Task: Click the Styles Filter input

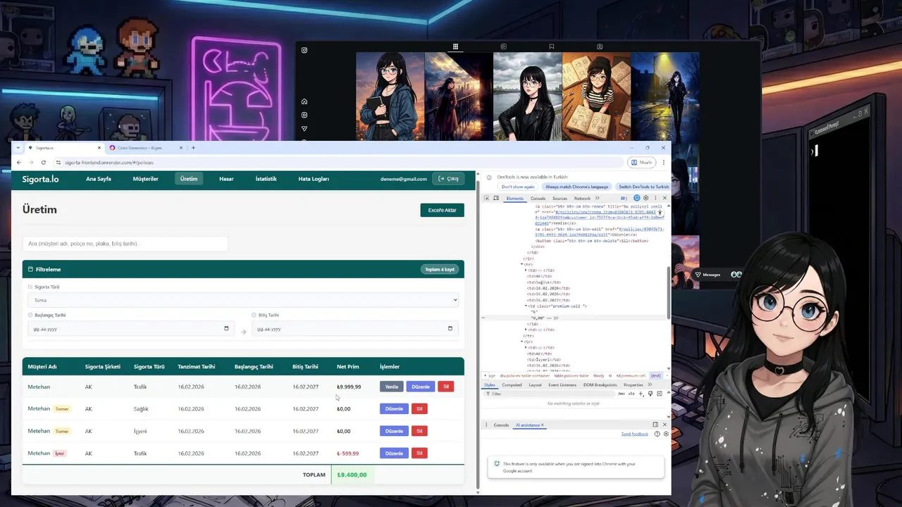Action: point(550,394)
